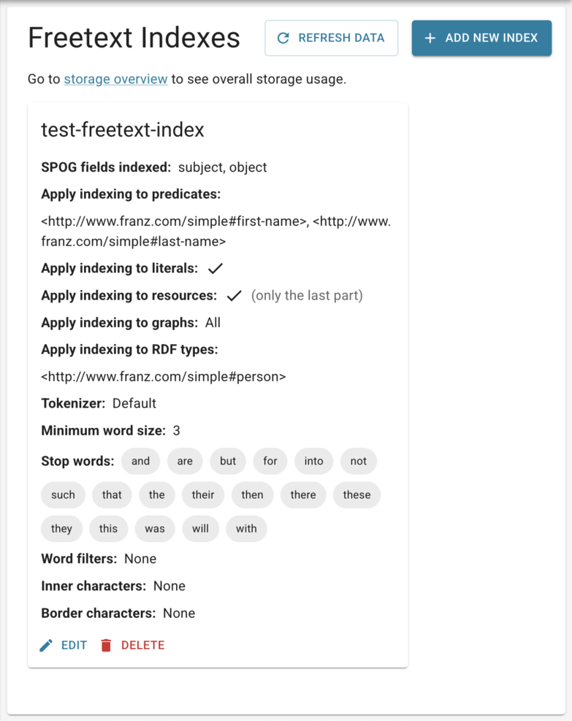Click the 'not' stop word chip
572x721 pixels.
358,461
